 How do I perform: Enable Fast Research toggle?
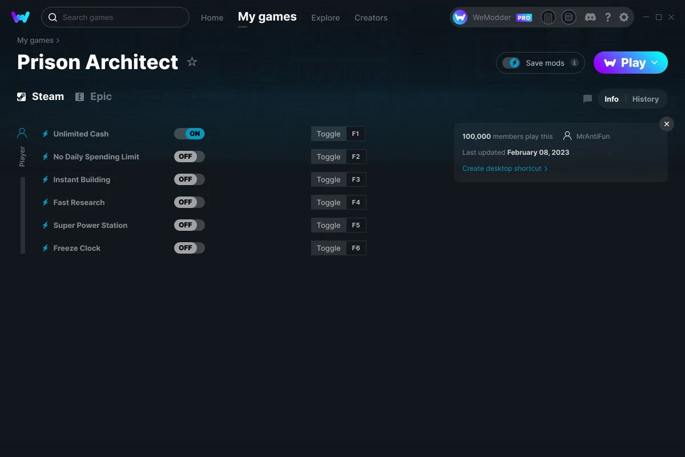[x=190, y=202]
